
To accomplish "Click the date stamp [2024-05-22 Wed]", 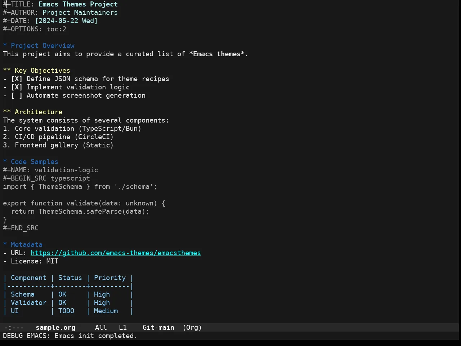I will (66, 21).
